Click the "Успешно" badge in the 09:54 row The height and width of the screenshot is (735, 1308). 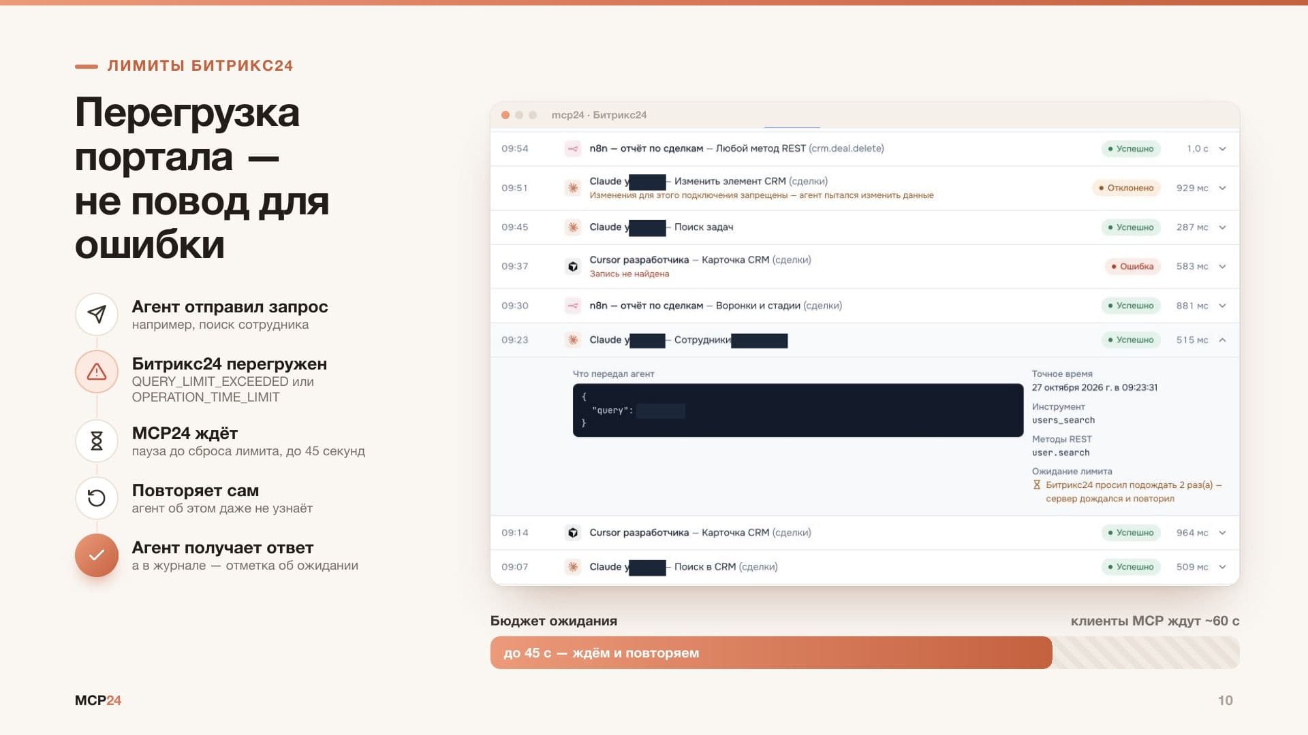pyautogui.click(x=1131, y=148)
